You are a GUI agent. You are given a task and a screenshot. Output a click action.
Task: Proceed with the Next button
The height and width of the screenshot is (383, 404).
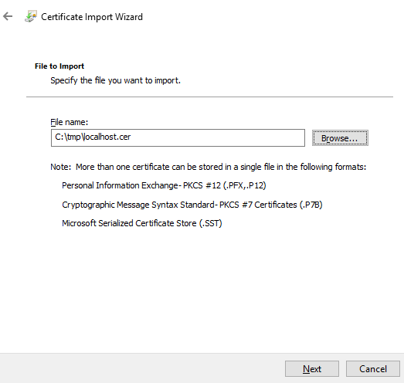312,369
